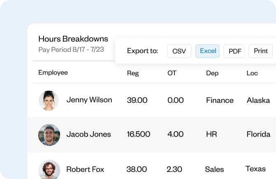This screenshot has height=179, width=276.
Task: Click the Loc column header
Action: (252, 73)
